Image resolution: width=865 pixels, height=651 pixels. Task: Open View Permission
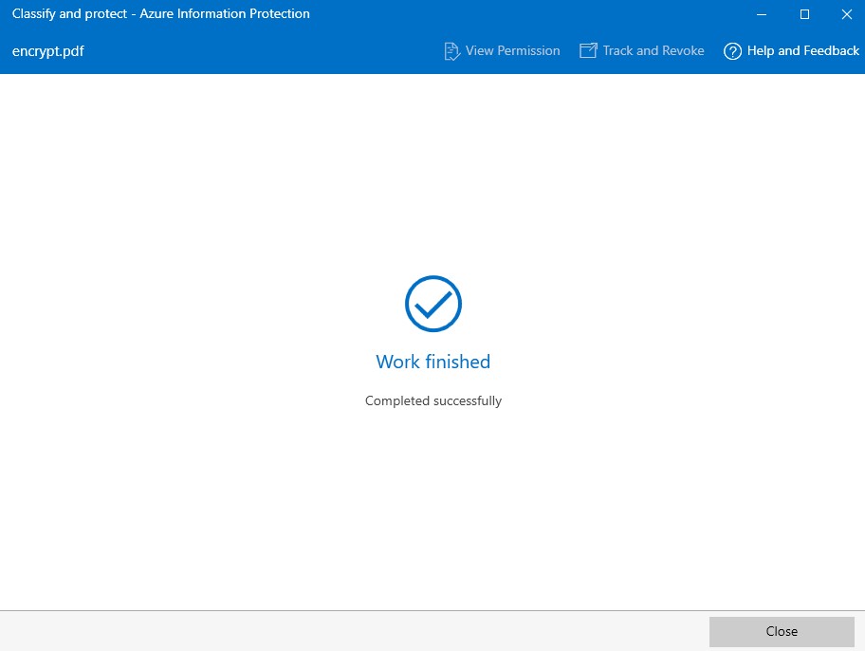point(502,51)
